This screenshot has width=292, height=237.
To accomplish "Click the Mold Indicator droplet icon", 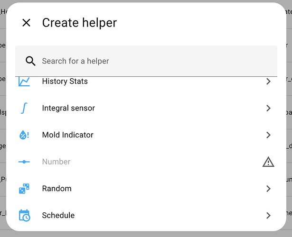I will pyautogui.click(x=24, y=135).
